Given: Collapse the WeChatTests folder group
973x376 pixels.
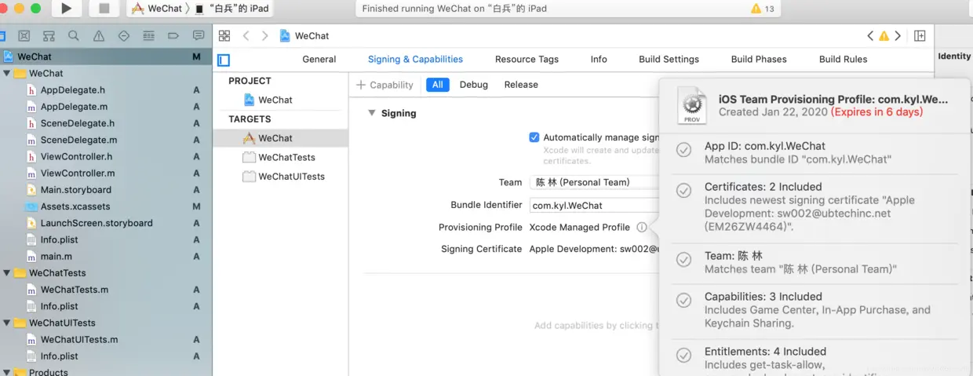Looking at the screenshot, I should (x=7, y=273).
